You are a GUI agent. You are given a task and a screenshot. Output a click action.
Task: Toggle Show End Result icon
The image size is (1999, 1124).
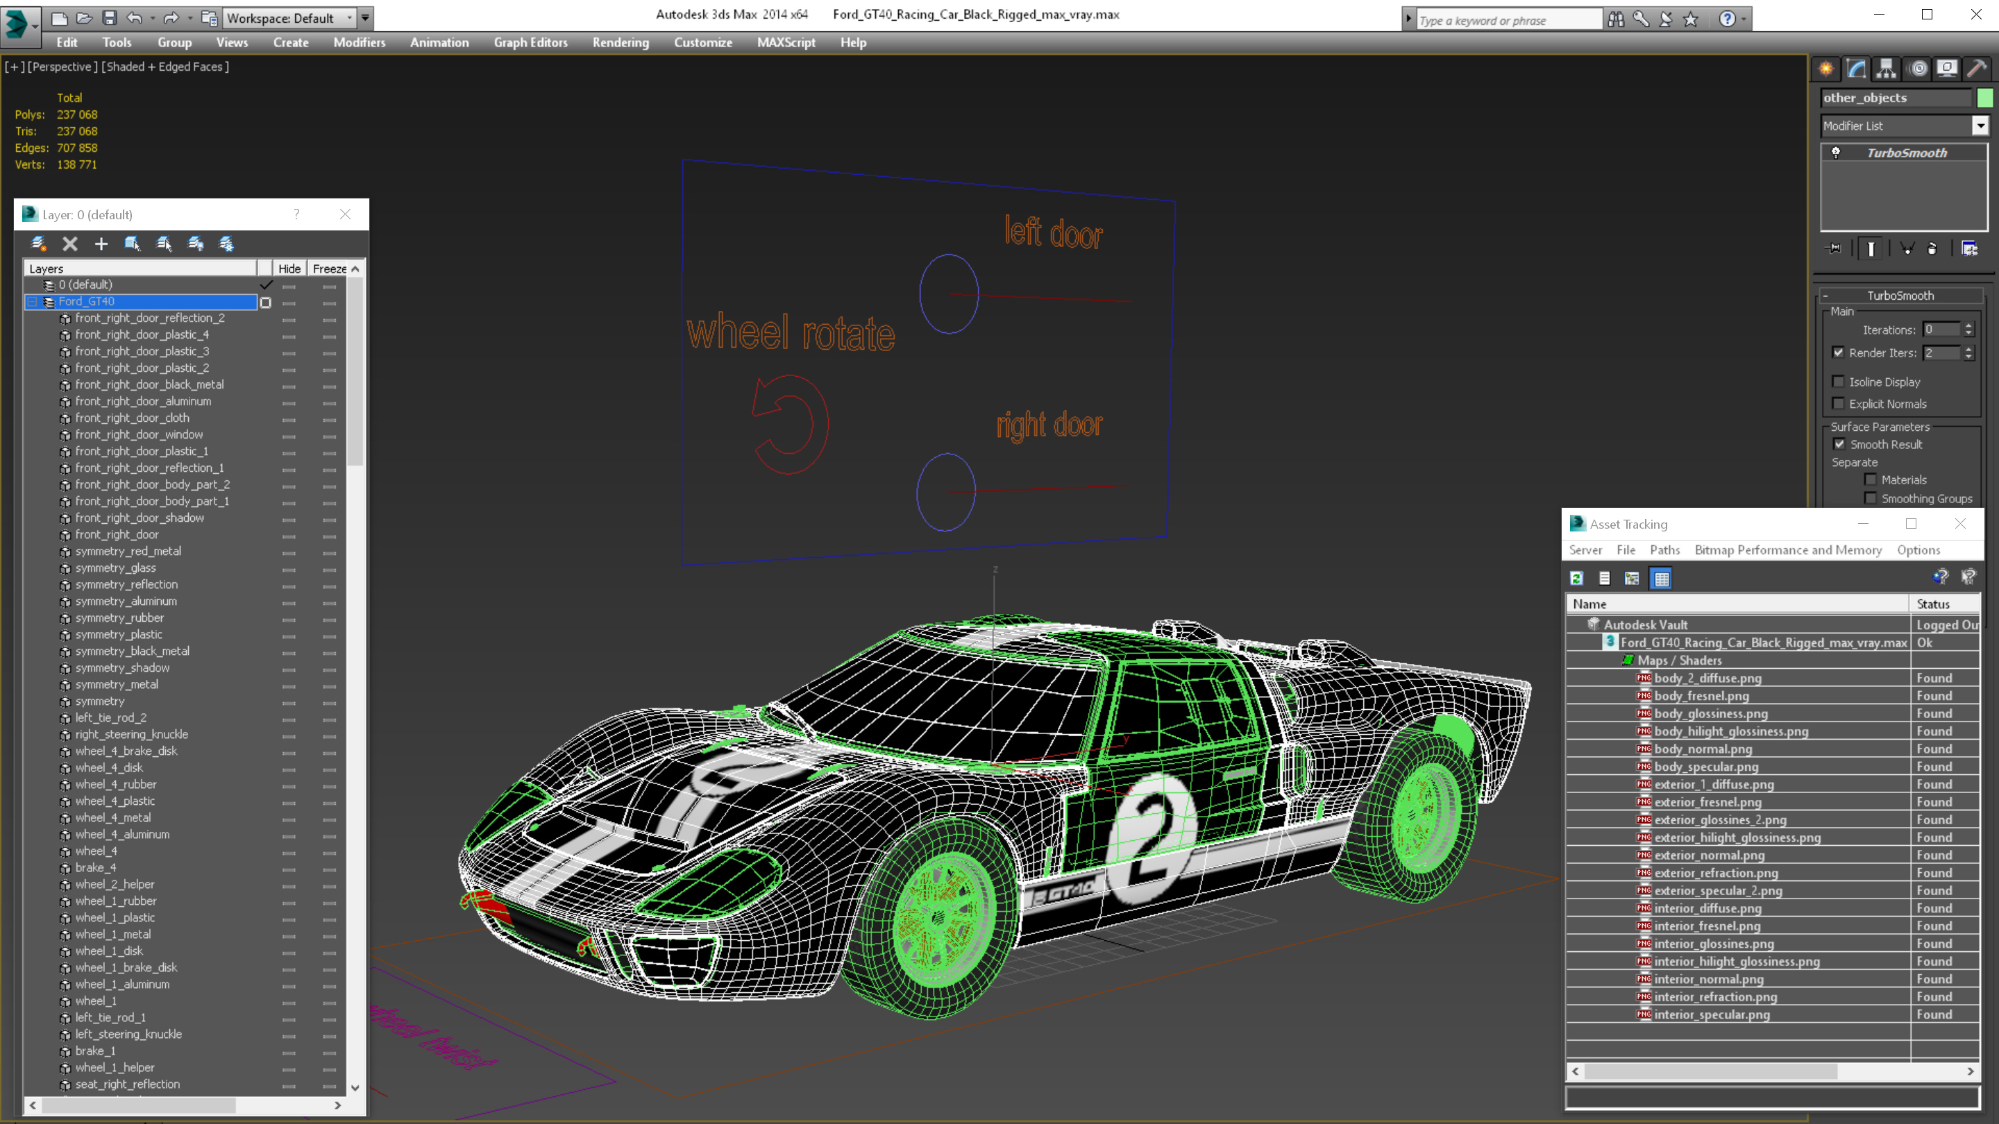(1871, 249)
